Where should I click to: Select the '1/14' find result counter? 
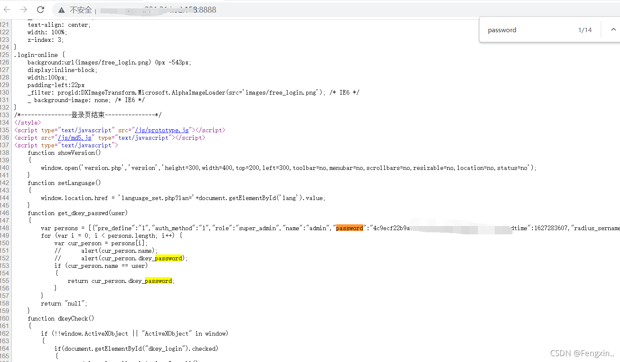tap(585, 30)
